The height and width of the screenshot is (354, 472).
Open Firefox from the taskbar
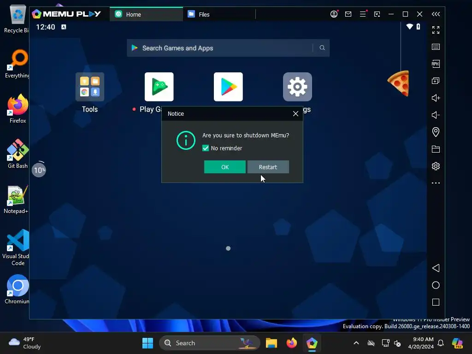pos(291,343)
